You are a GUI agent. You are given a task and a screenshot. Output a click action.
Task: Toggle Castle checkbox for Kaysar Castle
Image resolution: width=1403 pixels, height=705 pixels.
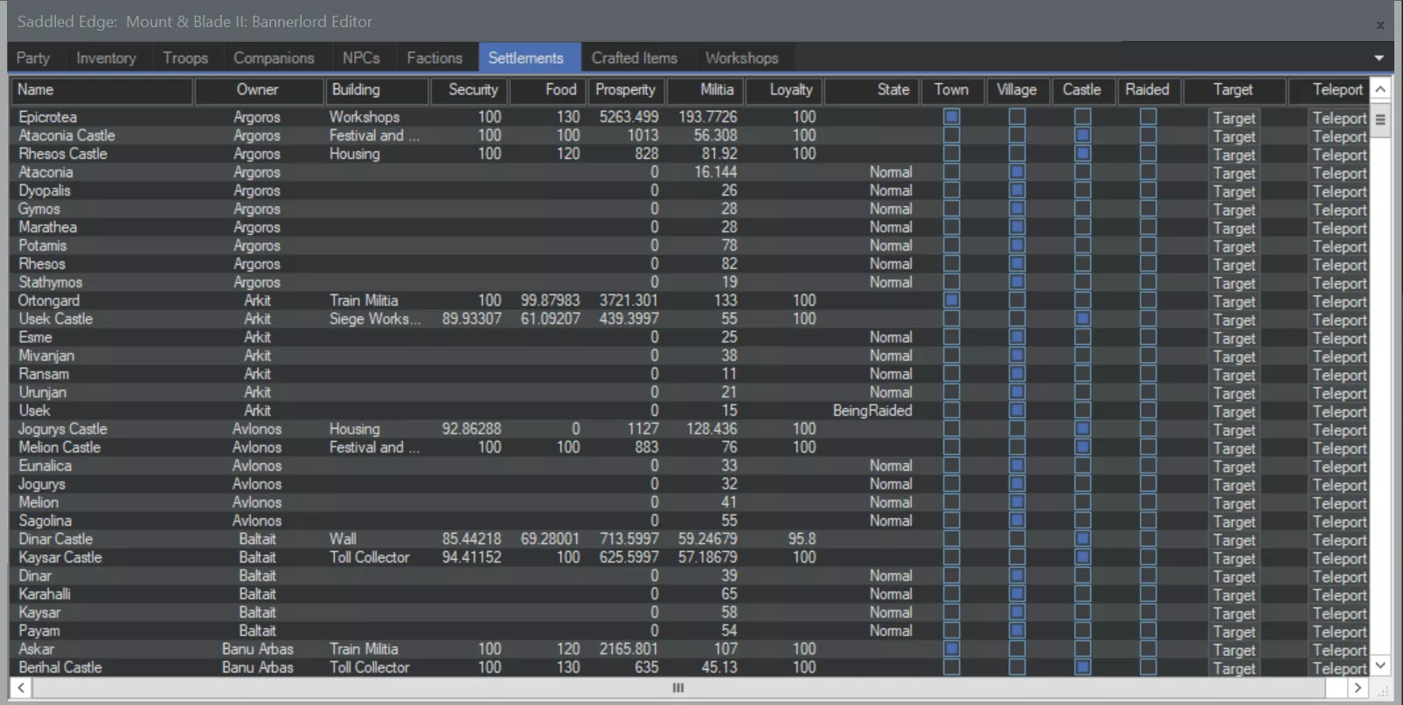coord(1083,557)
